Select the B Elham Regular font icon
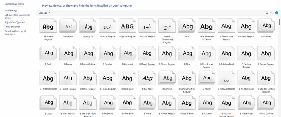Screen dimensions: 281x117 coord(167,53)
